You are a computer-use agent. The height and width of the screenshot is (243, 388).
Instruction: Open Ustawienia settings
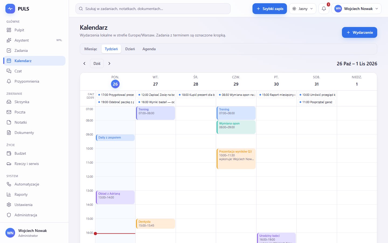click(x=34, y=205)
